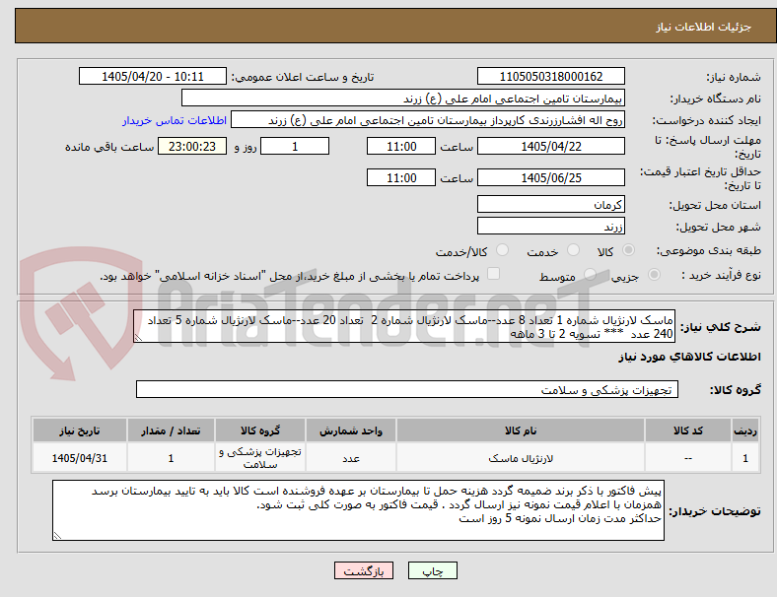Click the unit cell عدد in table

[351, 458]
